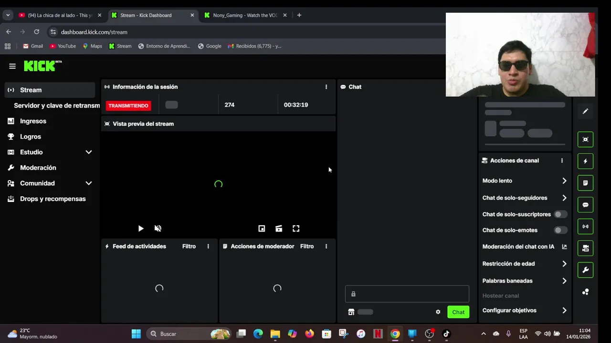
Task: Toggle Chat de solo-suscriptores switch
Action: [560, 214]
